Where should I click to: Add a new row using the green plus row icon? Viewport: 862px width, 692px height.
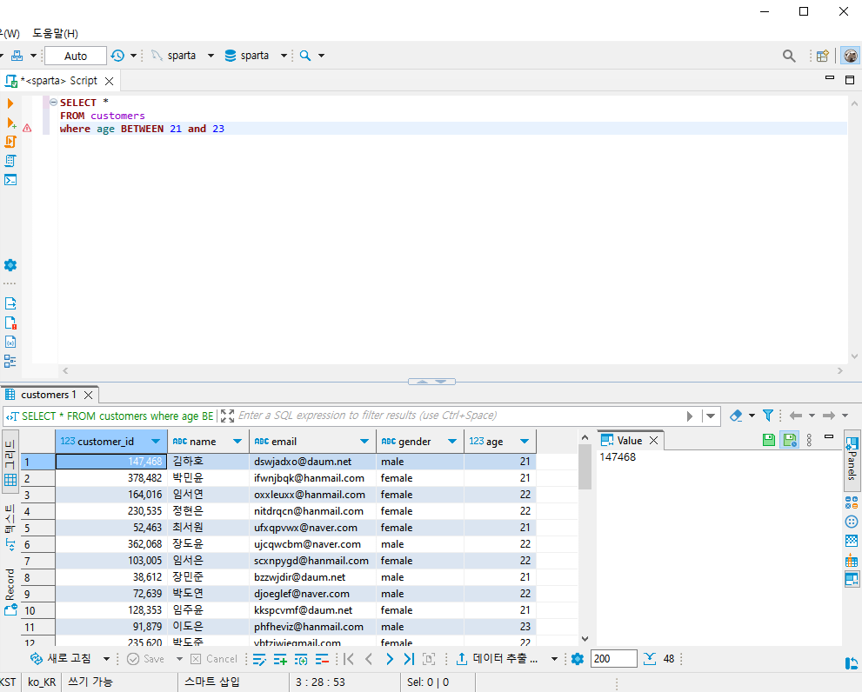280,659
